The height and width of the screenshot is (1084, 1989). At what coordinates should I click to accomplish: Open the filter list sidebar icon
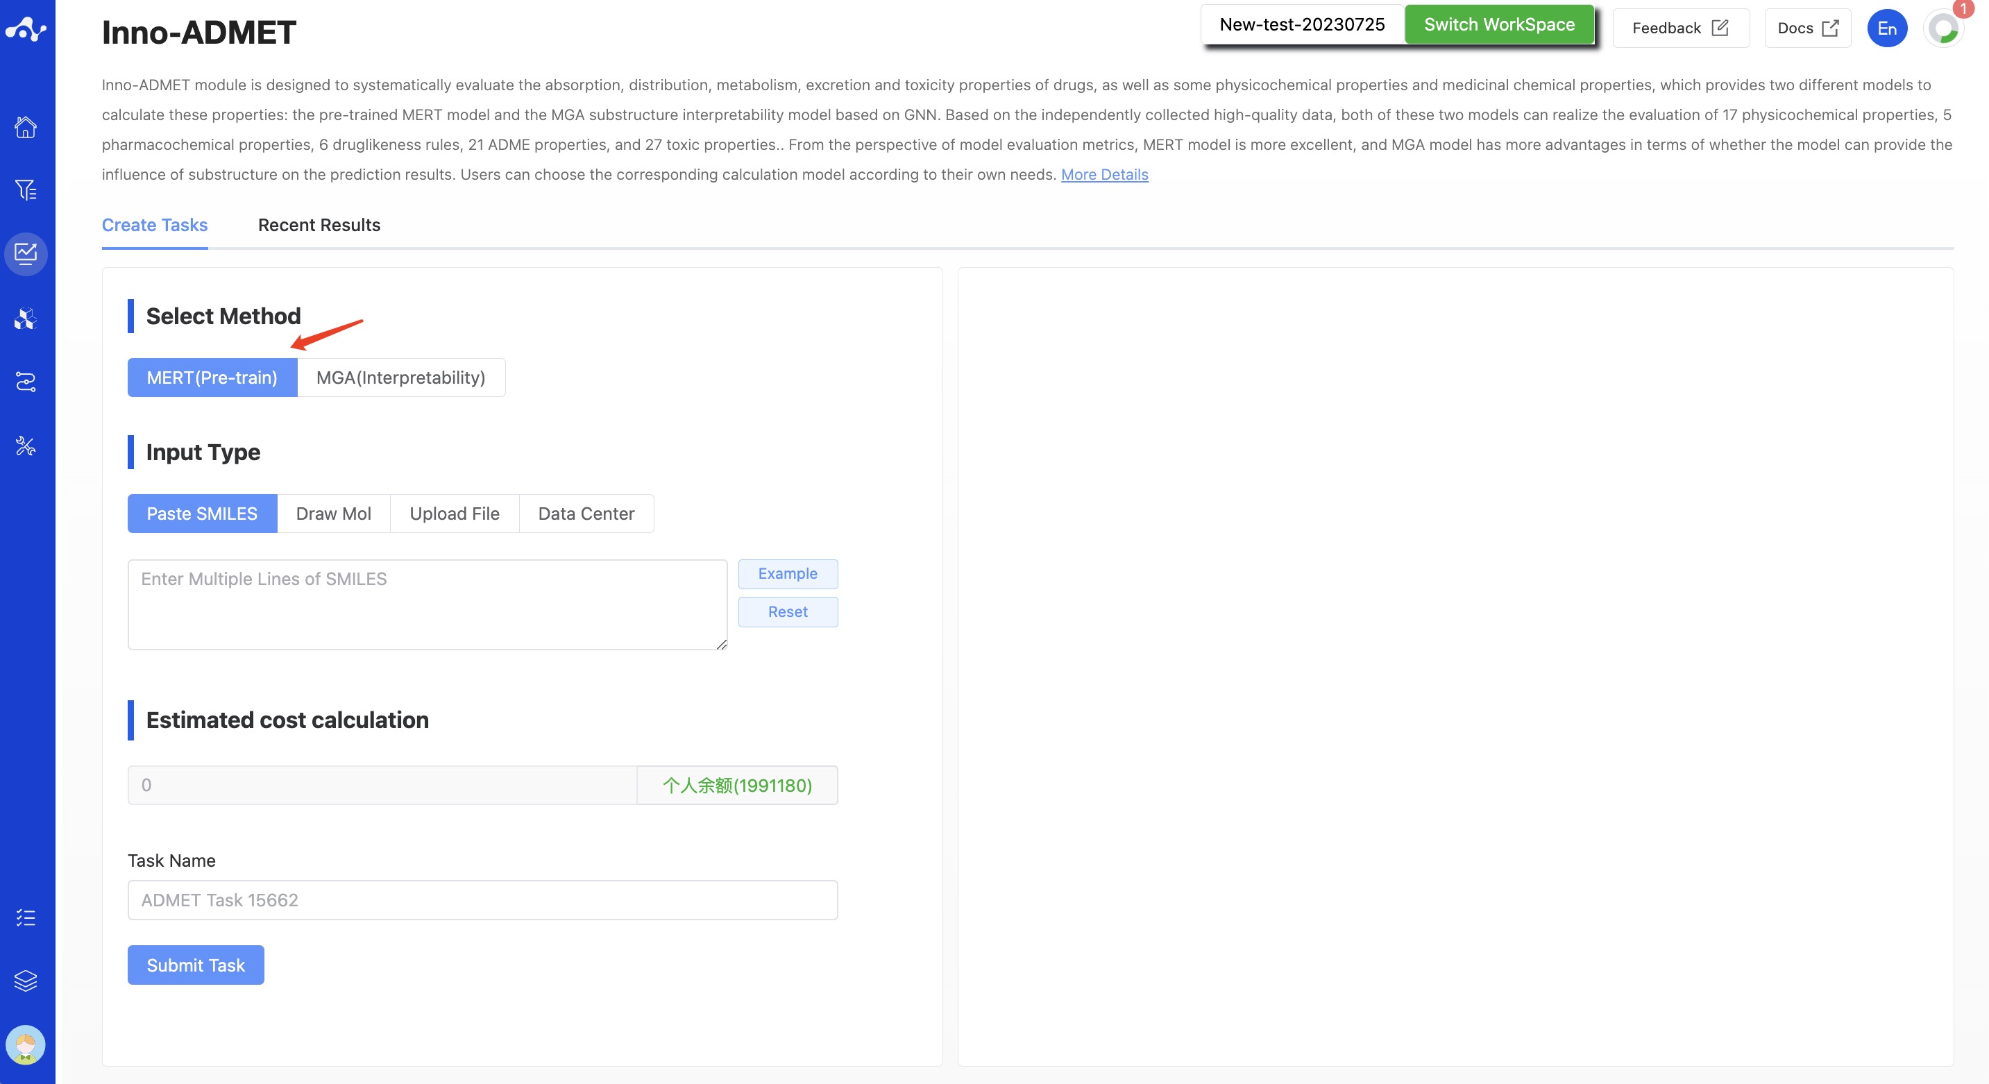[x=26, y=190]
